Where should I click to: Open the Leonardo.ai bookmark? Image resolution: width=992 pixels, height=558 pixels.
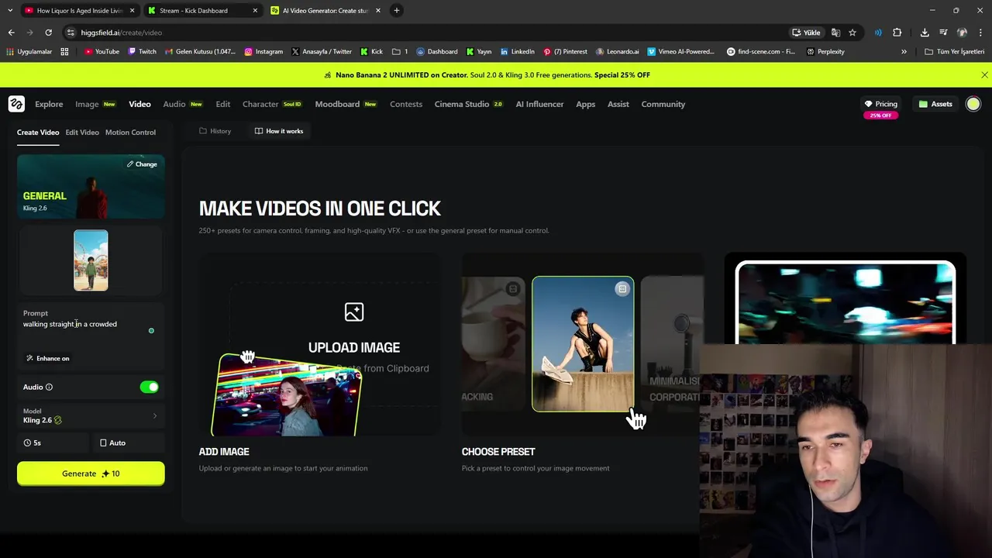click(618, 52)
